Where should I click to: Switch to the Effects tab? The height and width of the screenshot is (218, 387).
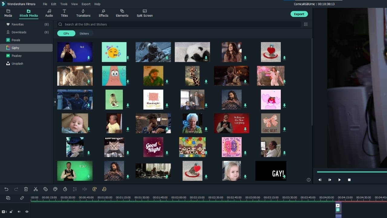tap(103, 13)
